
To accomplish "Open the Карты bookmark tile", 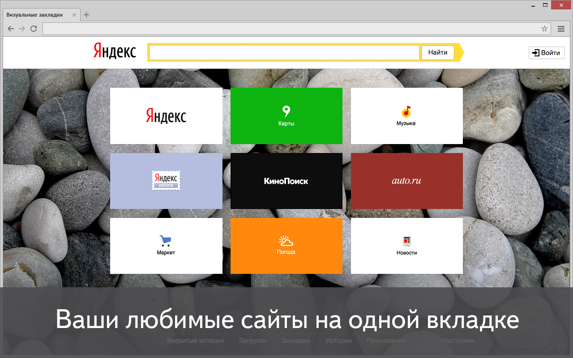I will (286, 116).
